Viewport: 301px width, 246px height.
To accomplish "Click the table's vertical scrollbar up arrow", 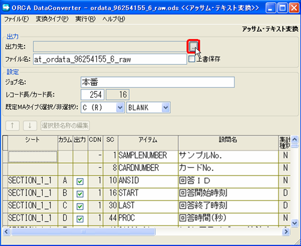I will pyautogui.click(x=294, y=139).
